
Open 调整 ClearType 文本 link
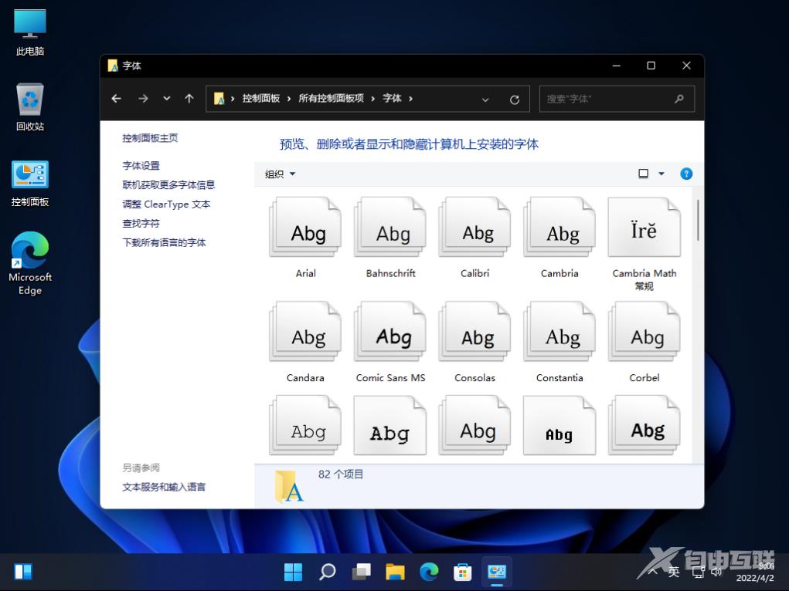(x=167, y=204)
